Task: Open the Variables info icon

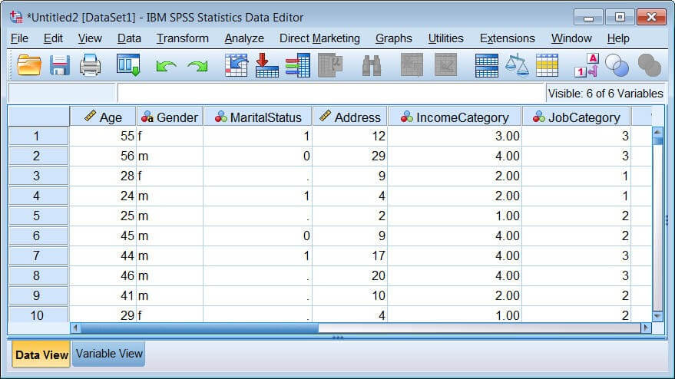Action: point(297,65)
